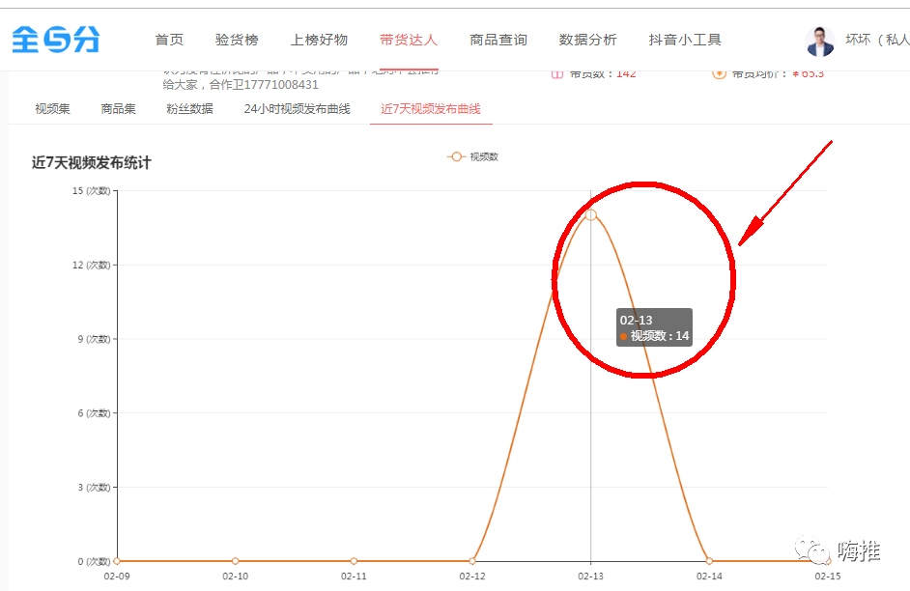Select 带货达人 in the top navigation
This screenshot has width=910, height=591.
tap(409, 40)
